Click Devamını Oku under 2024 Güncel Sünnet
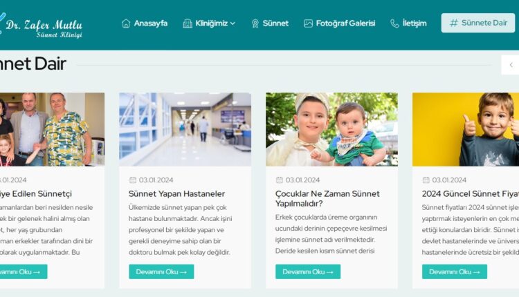519x297 pixels. pyautogui.click(x=455, y=271)
